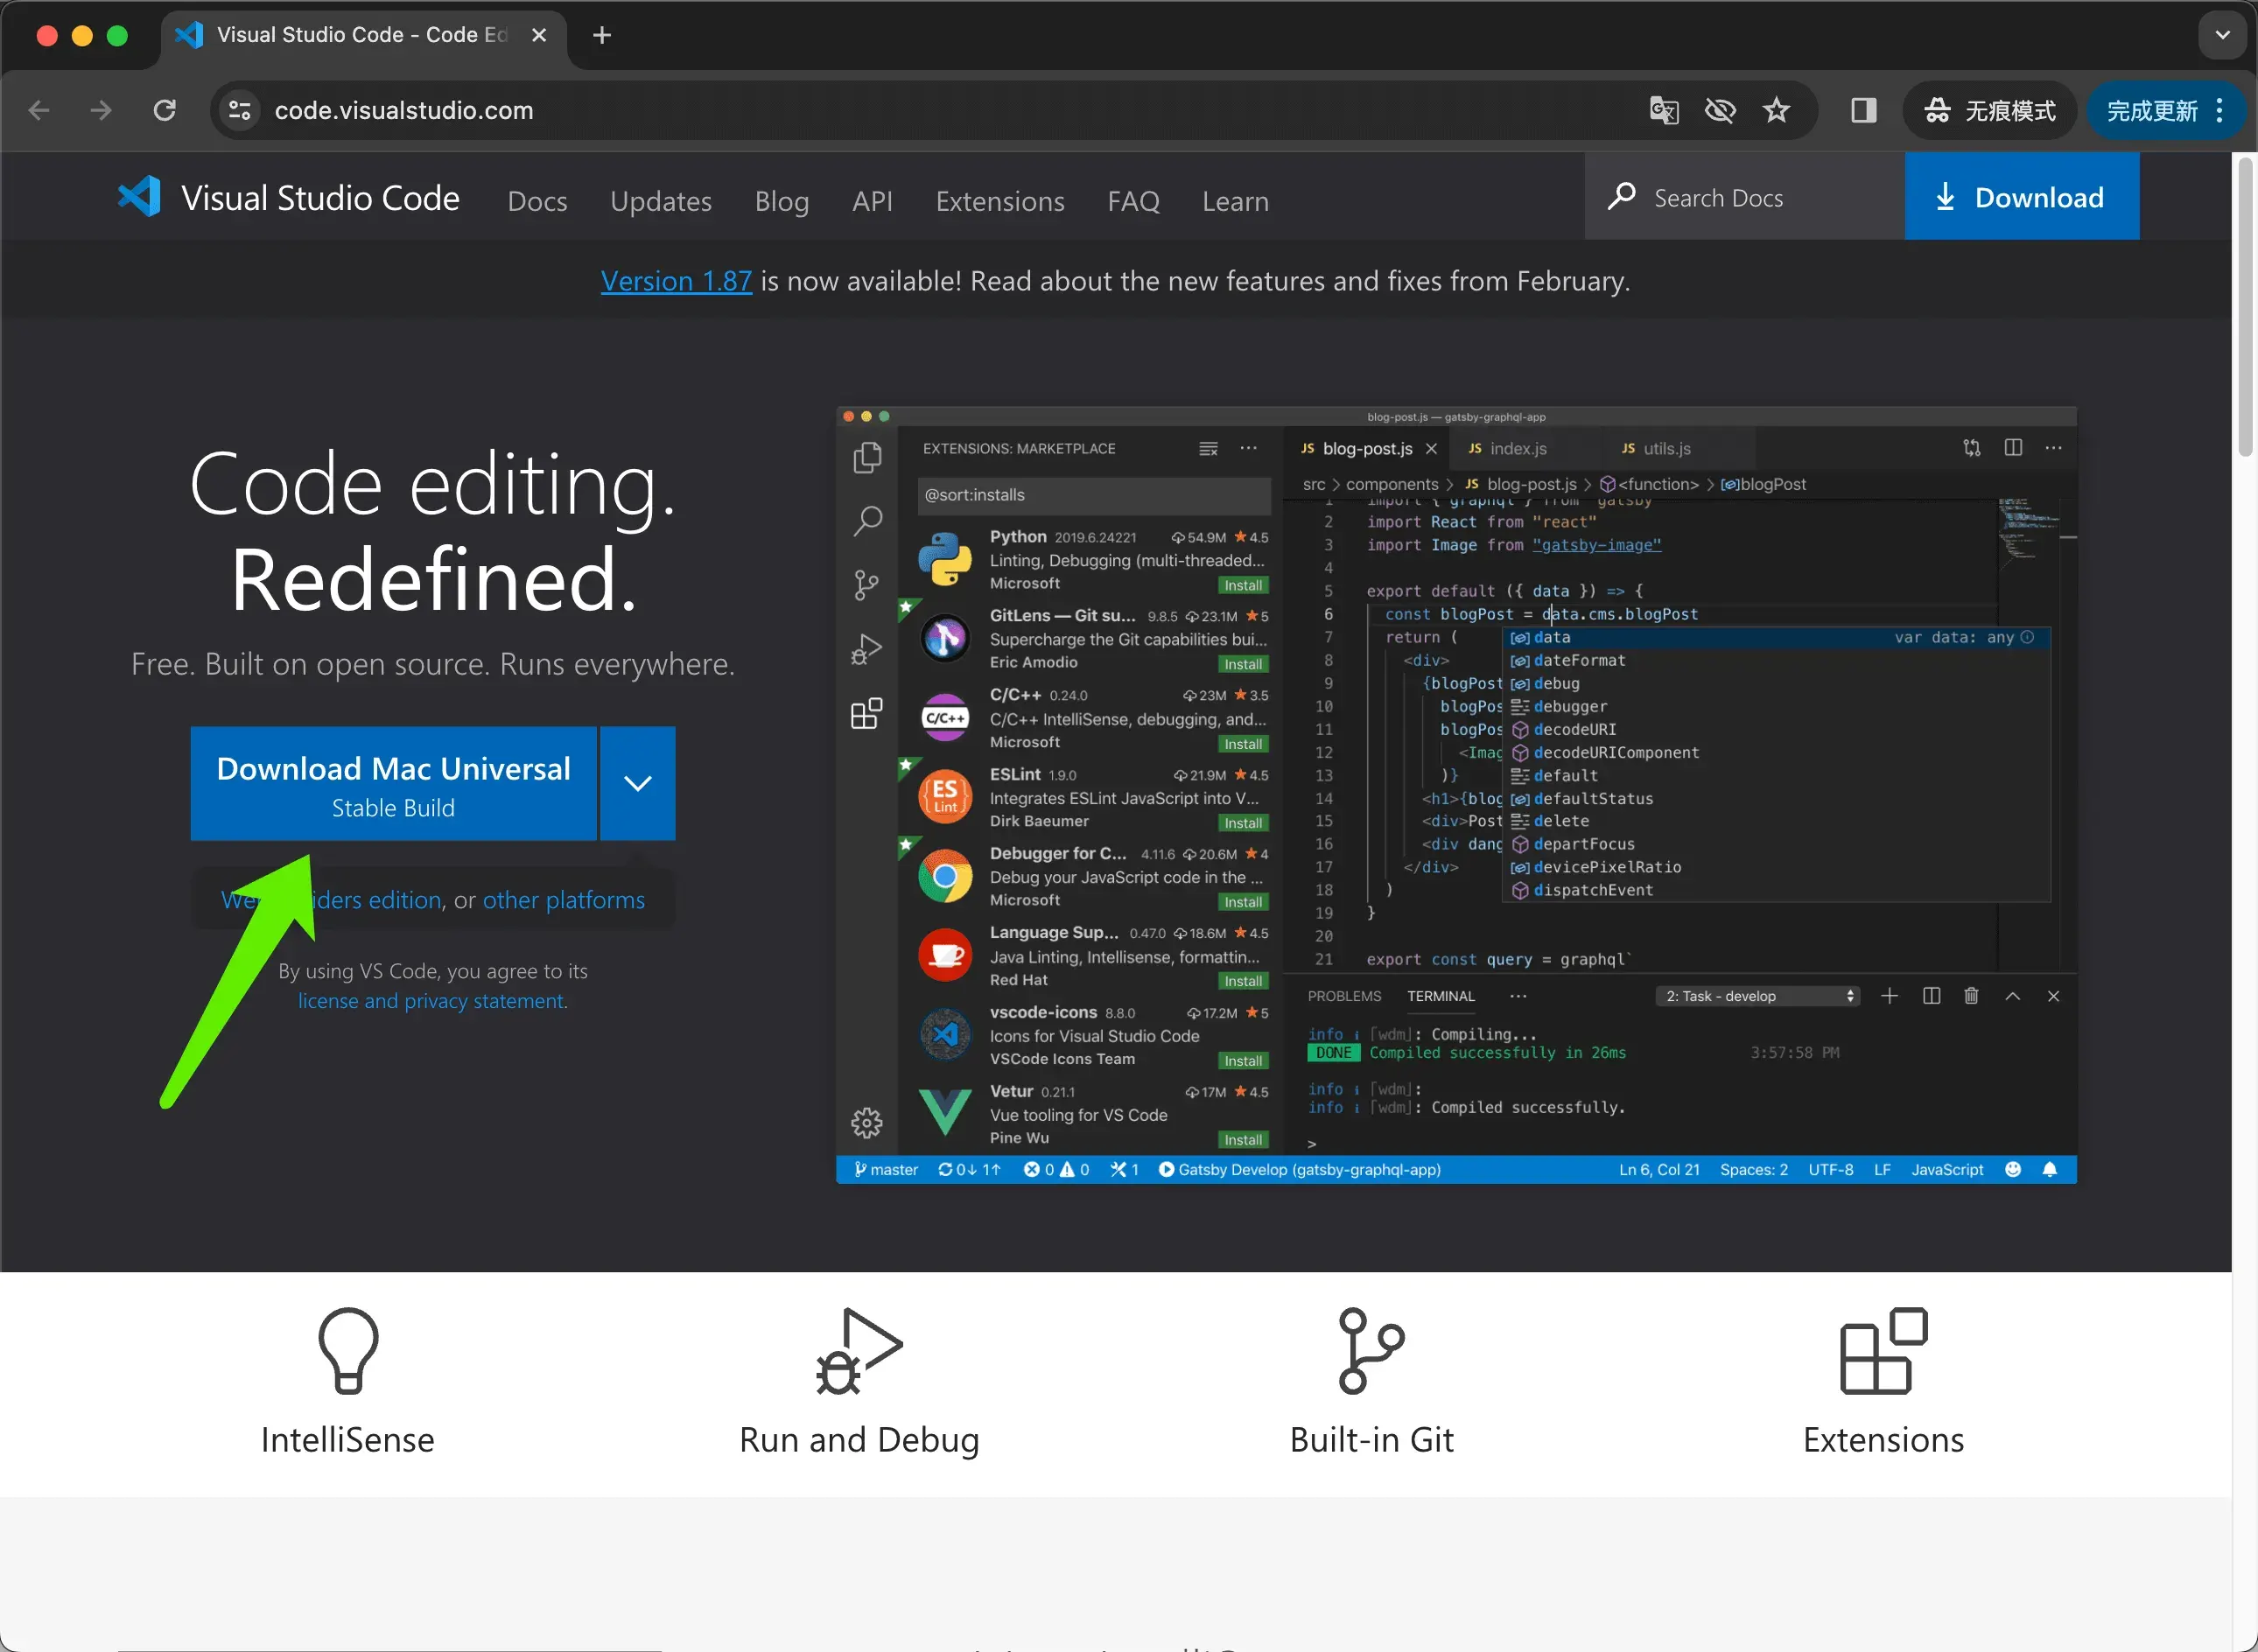Open the Docs menu item
Viewport: 2258px width, 1652px height.
[537, 201]
